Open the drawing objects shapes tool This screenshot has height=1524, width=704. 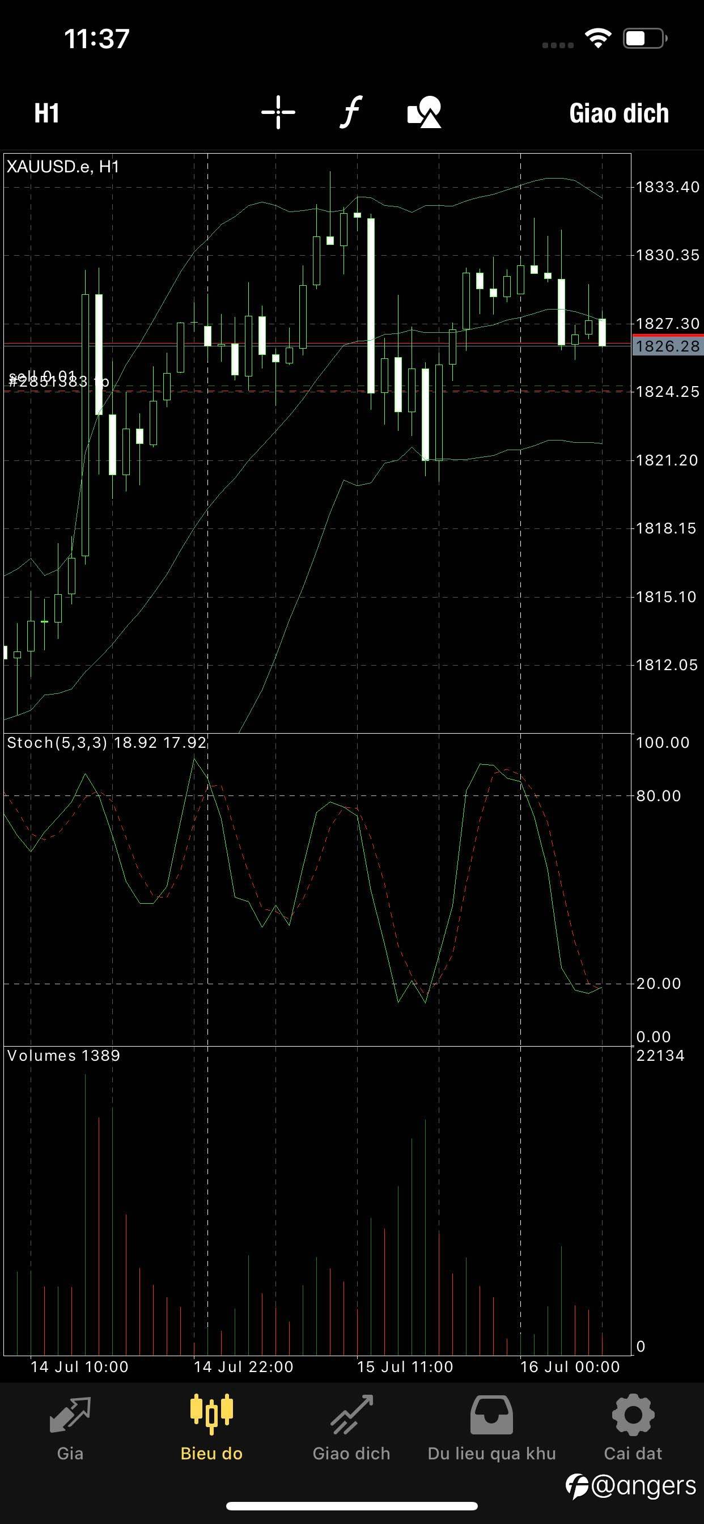[424, 112]
